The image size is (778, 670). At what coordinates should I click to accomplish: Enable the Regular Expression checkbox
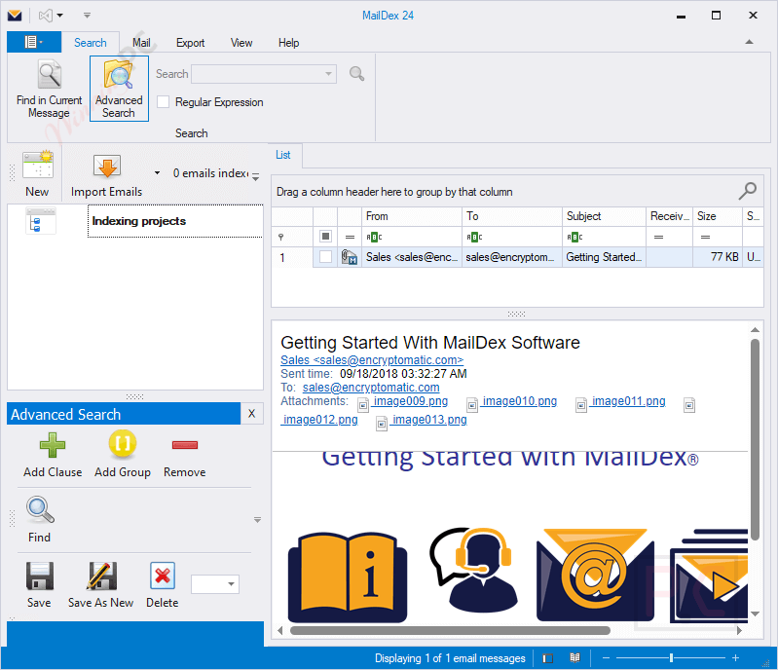(164, 101)
